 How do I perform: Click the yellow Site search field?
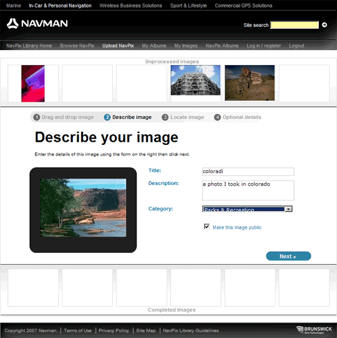(295, 25)
